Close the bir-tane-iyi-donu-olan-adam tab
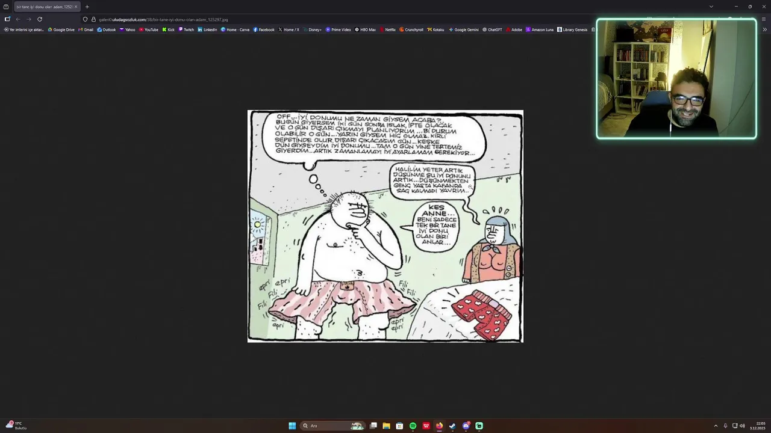Screen dimensions: 771x433 75,7
